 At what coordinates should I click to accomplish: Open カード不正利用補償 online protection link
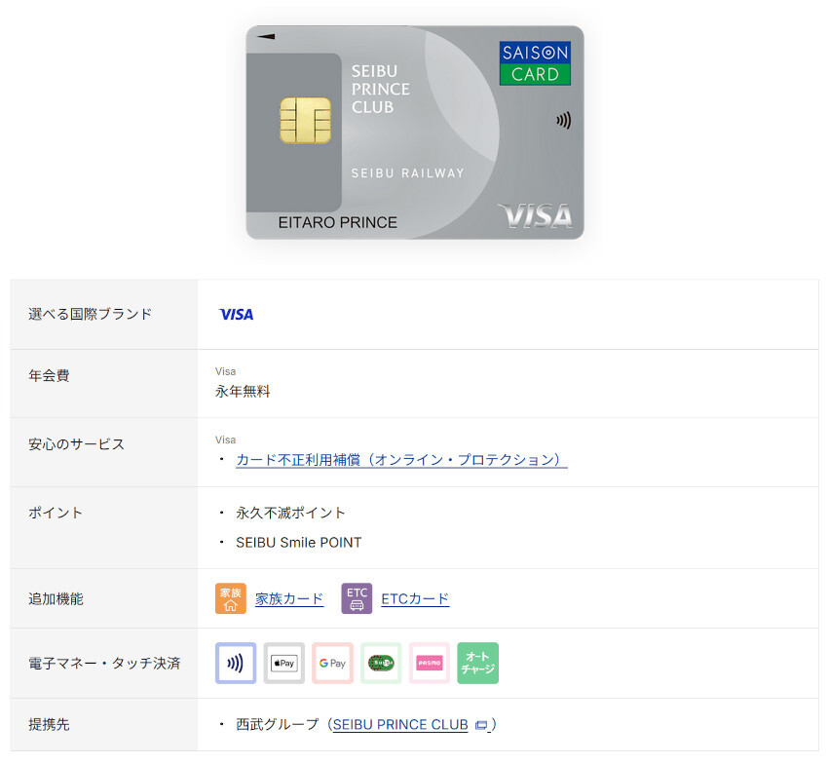pyautogui.click(x=401, y=460)
